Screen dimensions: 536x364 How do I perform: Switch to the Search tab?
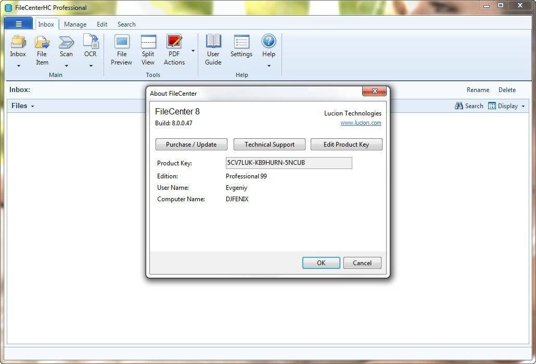pyautogui.click(x=126, y=24)
